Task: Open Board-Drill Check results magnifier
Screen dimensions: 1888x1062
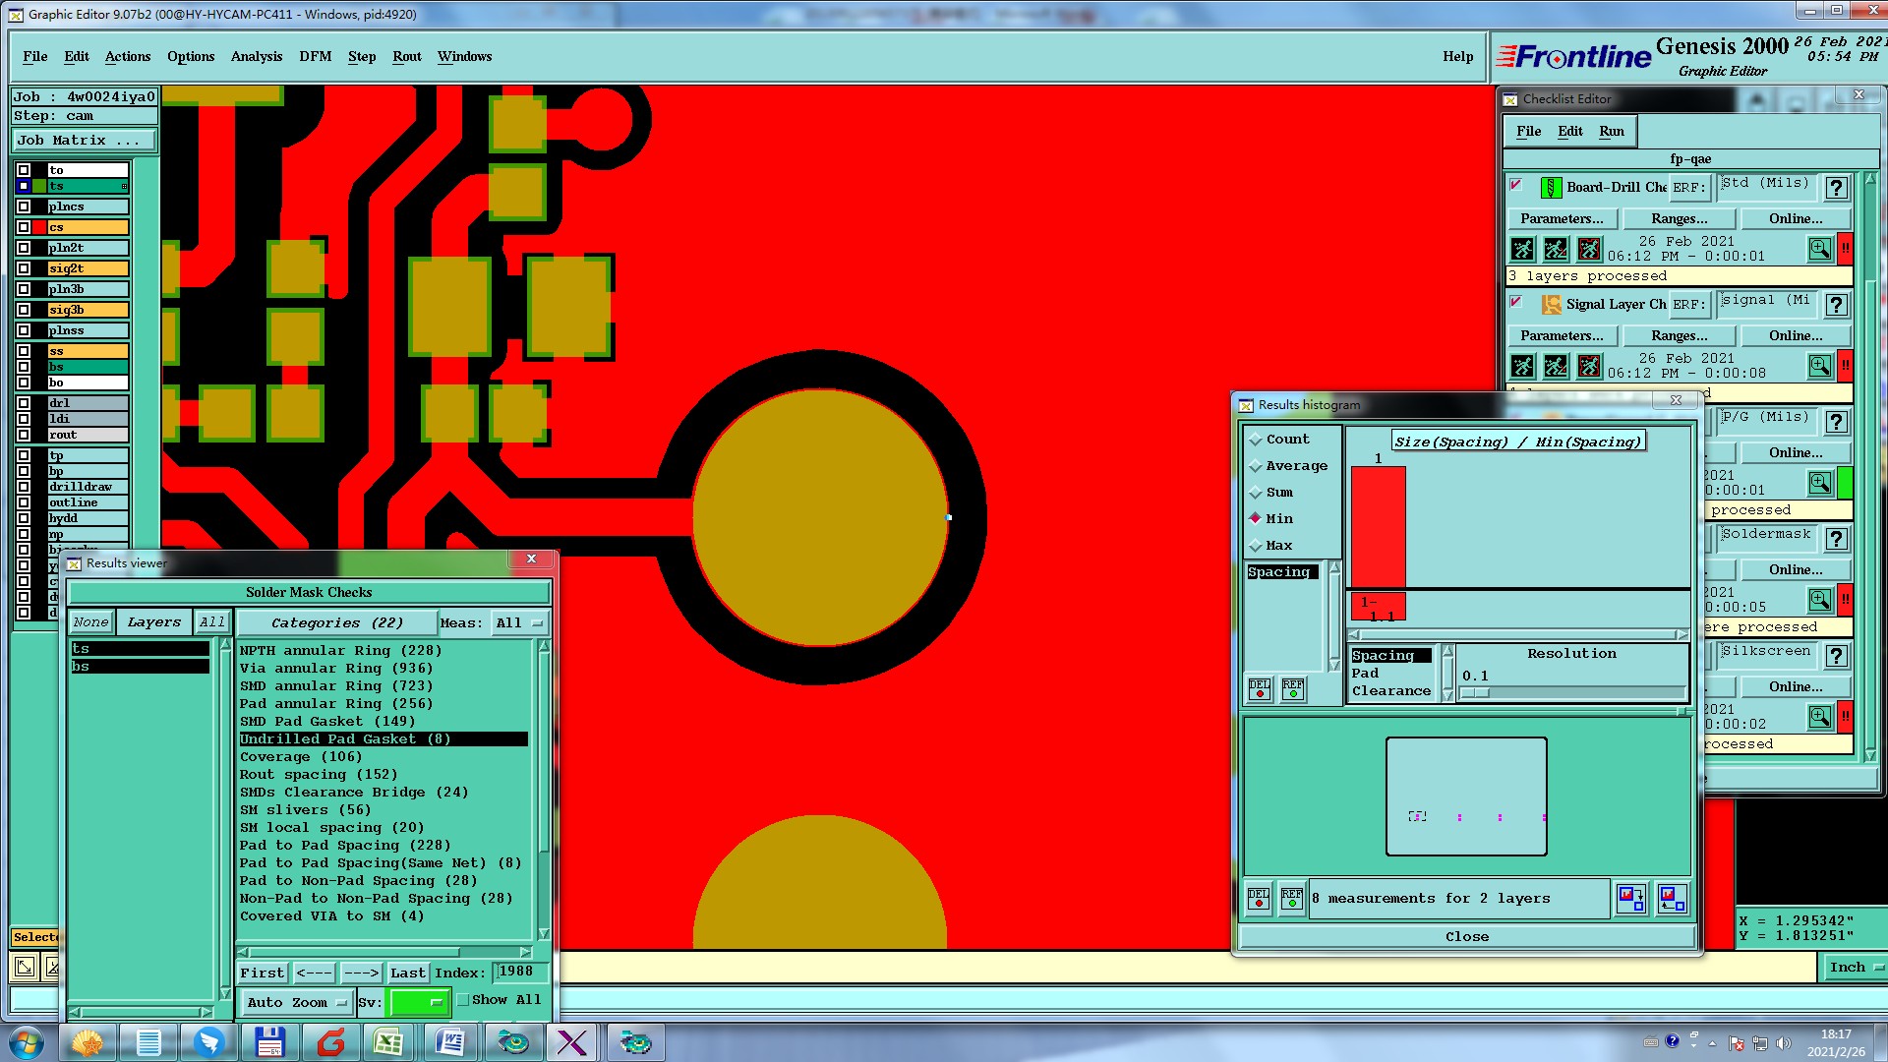Action: [1819, 249]
